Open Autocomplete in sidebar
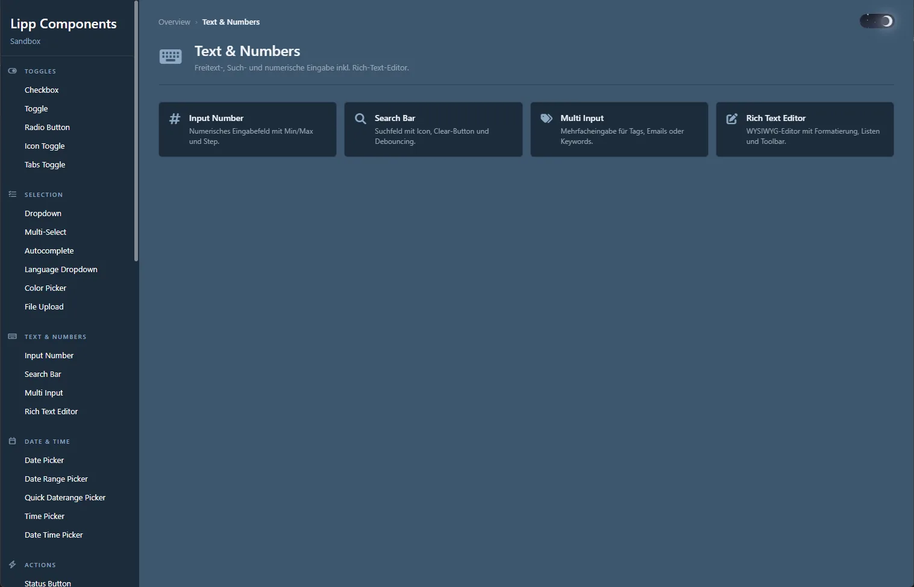The width and height of the screenshot is (914, 587). click(49, 251)
